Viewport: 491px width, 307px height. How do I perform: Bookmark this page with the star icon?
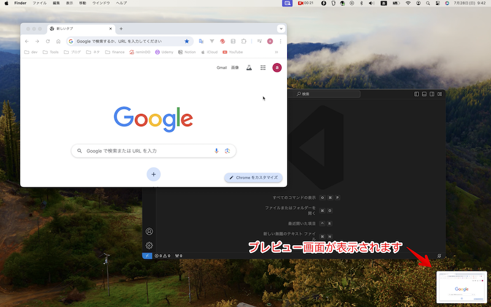click(x=187, y=41)
